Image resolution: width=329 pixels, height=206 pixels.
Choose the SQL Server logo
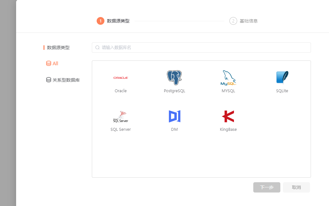click(x=121, y=116)
